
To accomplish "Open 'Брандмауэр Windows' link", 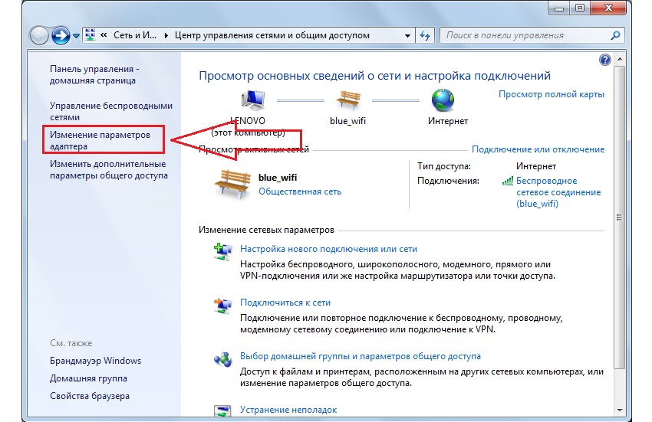I will [95, 361].
